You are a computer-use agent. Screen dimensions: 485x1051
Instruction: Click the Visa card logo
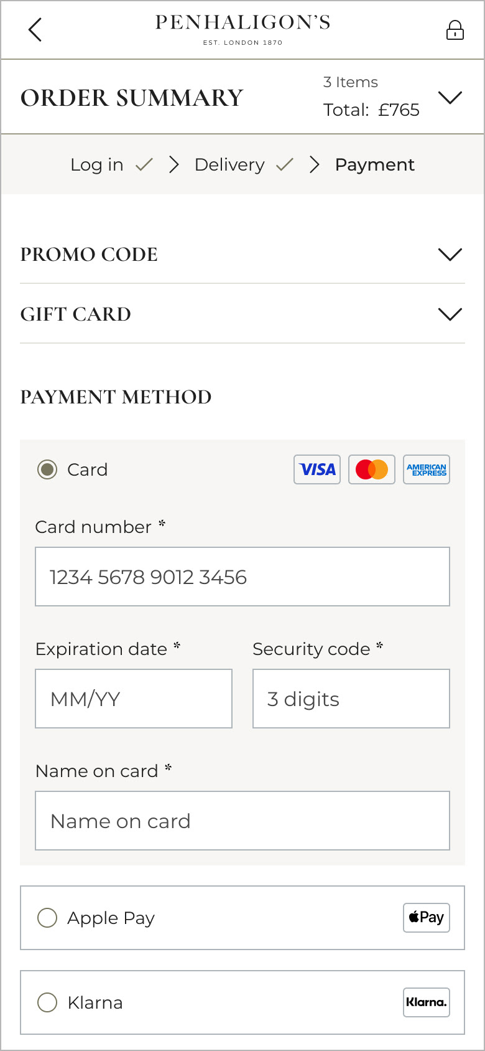tap(317, 469)
